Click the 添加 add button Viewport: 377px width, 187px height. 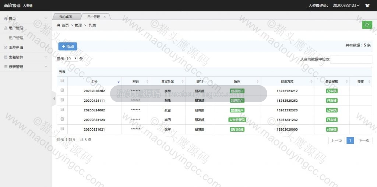coord(68,46)
